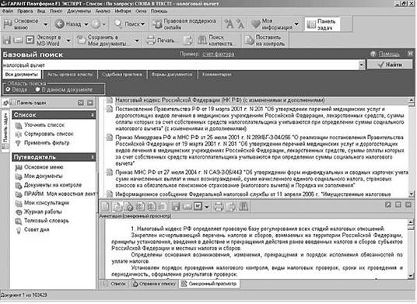
Task: Click the results list vertical scrollbar
Action: tap(412, 148)
